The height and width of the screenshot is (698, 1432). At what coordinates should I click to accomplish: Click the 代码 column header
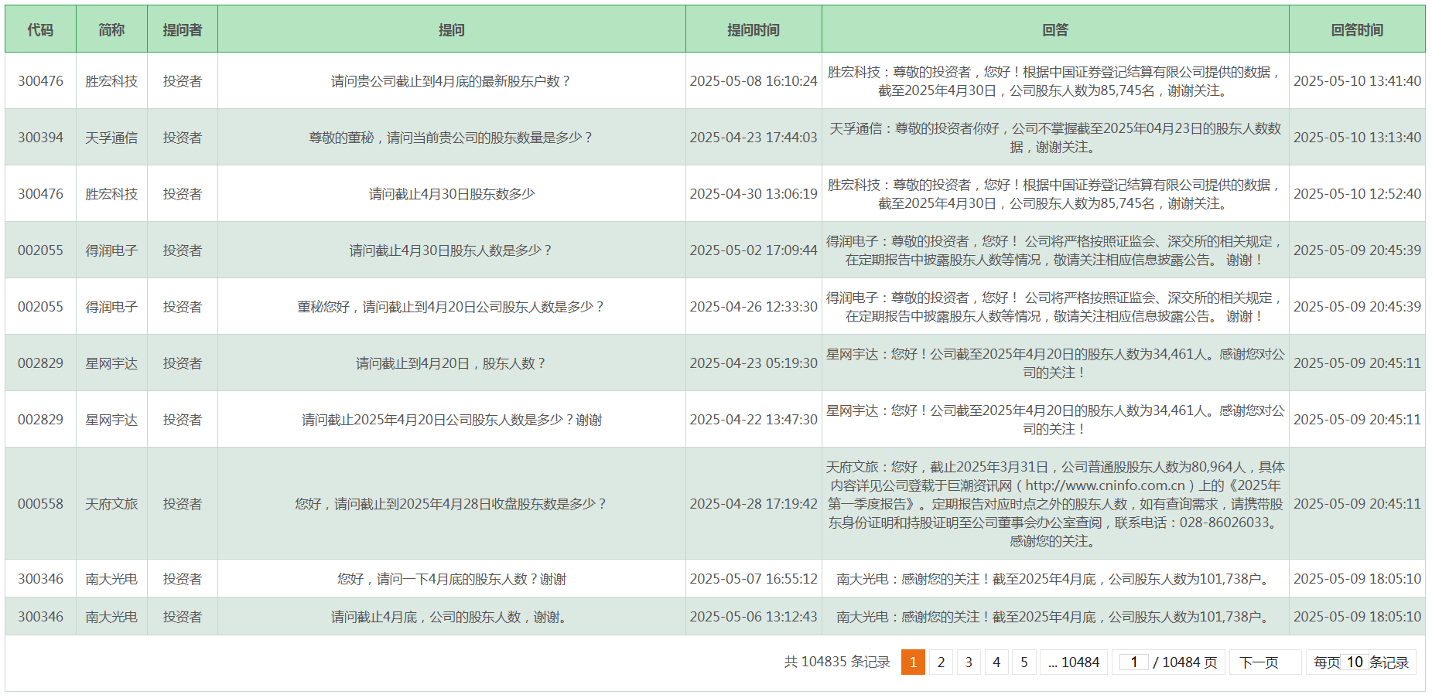[x=40, y=29]
